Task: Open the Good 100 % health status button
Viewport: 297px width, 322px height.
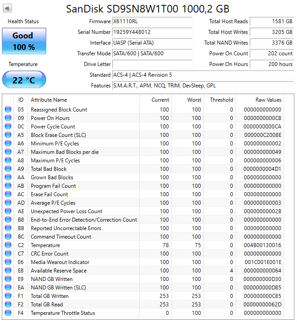Action: 24,41
